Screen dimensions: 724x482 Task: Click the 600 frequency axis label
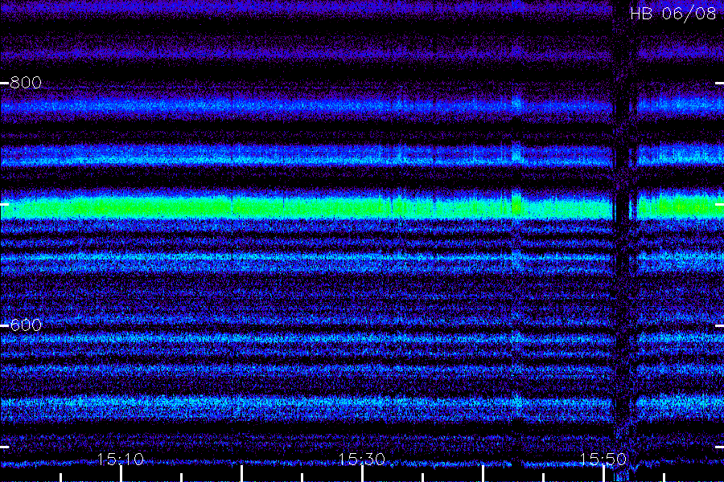pos(26,325)
